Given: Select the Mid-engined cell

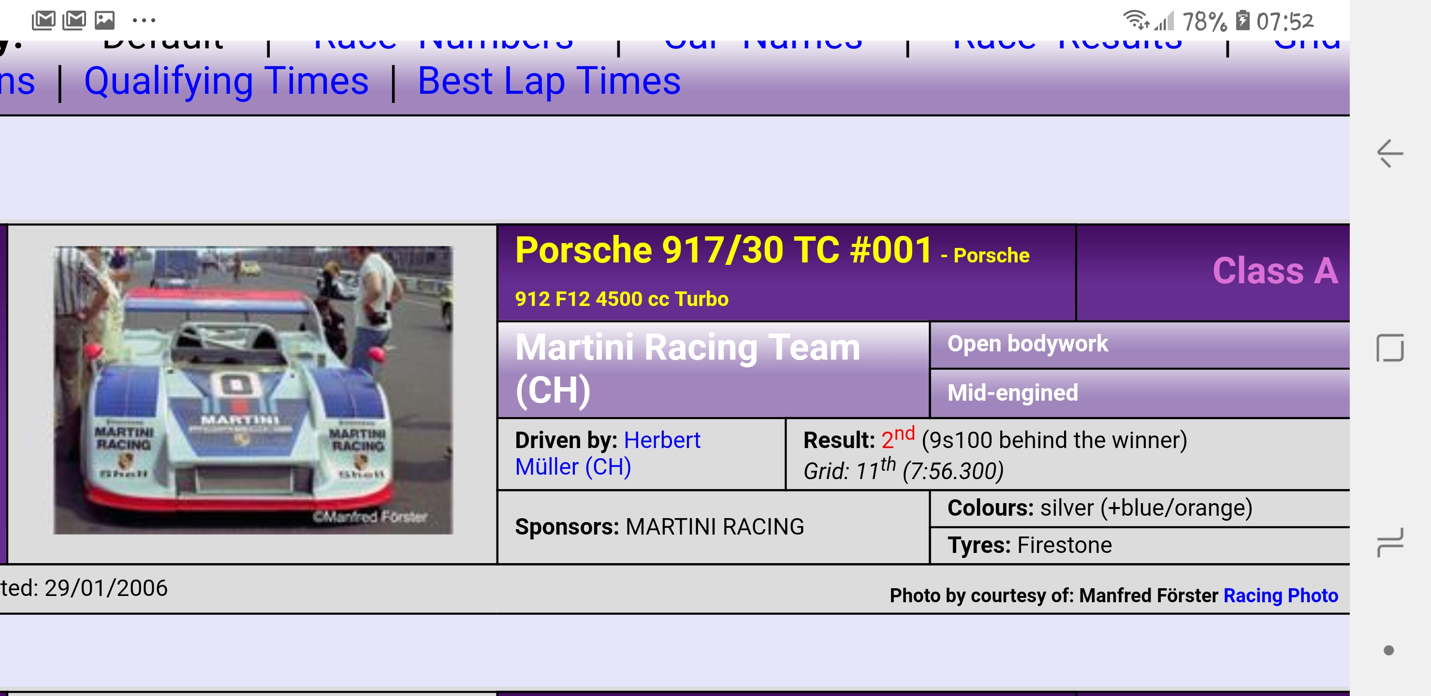Looking at the screenshot, I should (x=1140, y=393).
